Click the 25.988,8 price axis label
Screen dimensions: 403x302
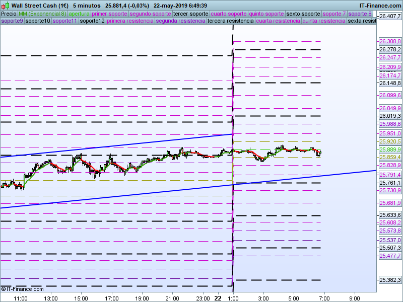point(390,124)
